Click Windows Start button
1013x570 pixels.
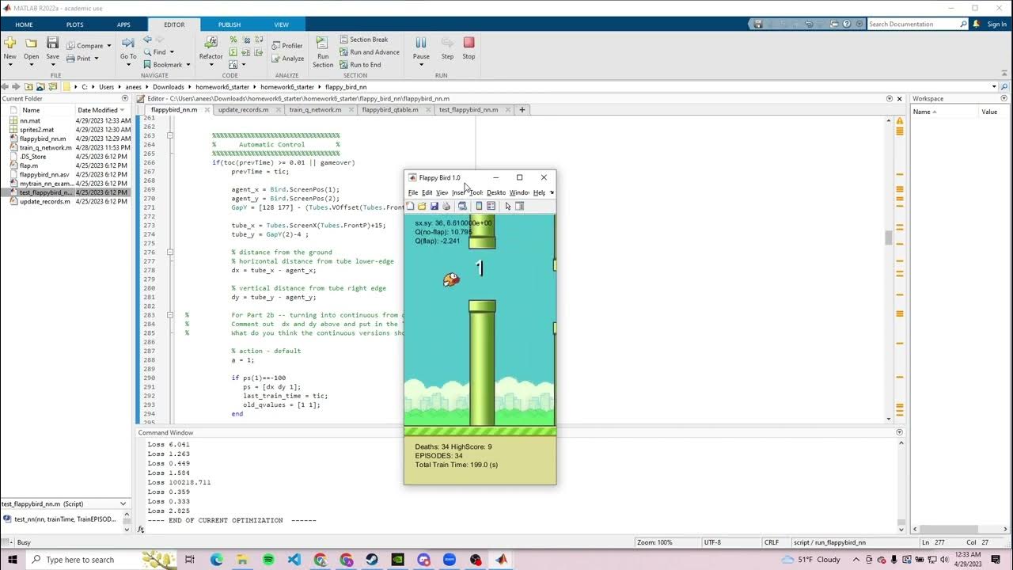pyautogui.click(x=12, y=560)
